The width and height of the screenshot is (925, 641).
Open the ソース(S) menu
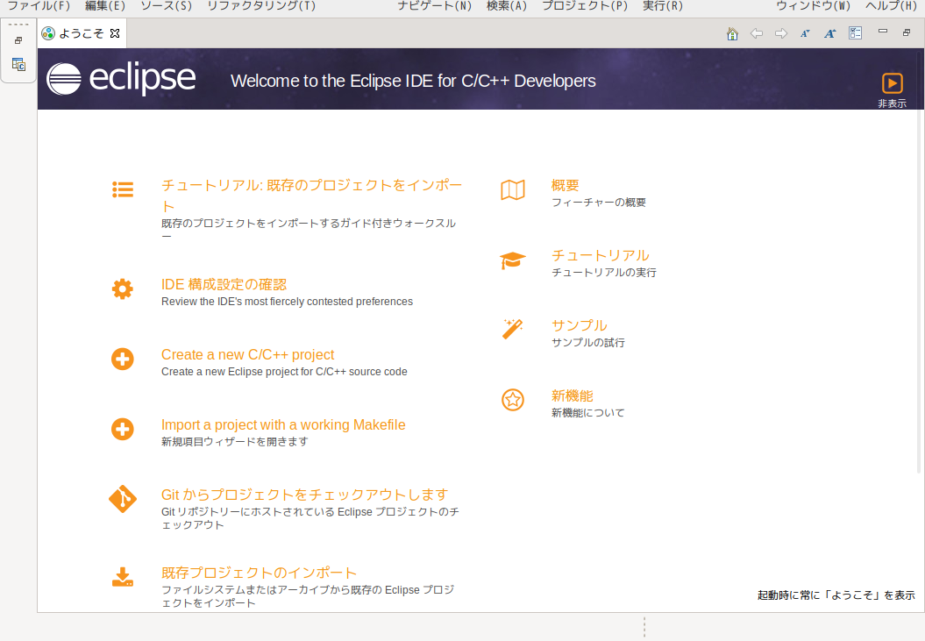(x=167, y=6)
